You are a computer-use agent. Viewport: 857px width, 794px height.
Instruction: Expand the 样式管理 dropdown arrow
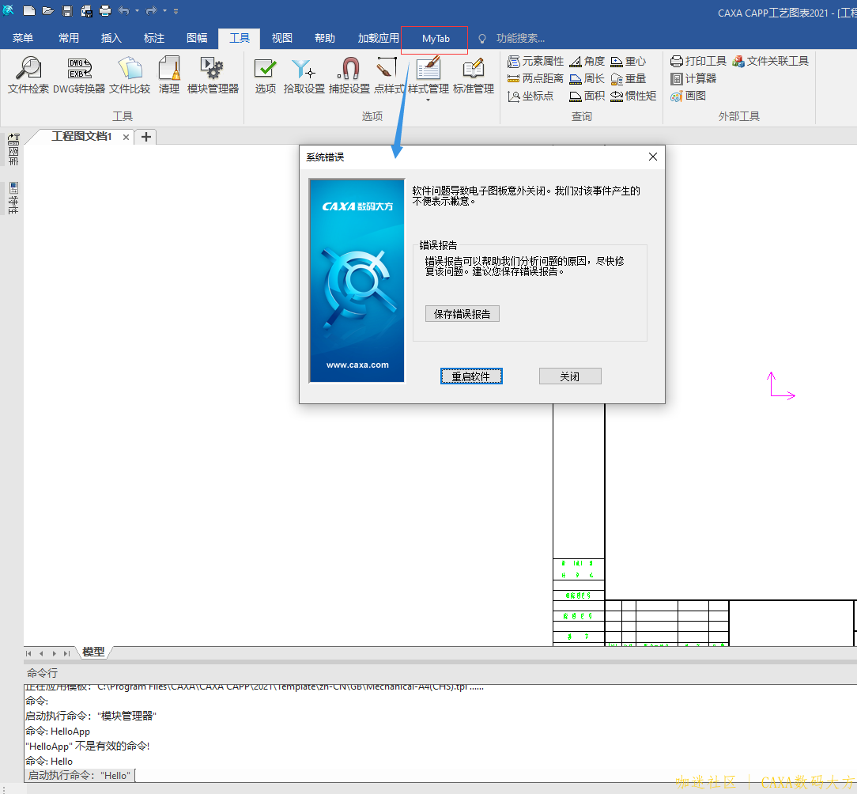pos(428,100)
